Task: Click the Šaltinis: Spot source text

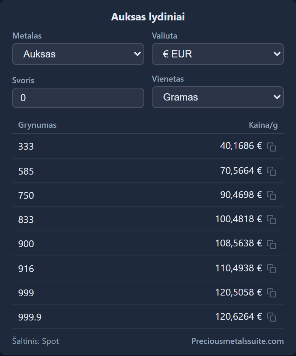Action: (x=35, y=341)
